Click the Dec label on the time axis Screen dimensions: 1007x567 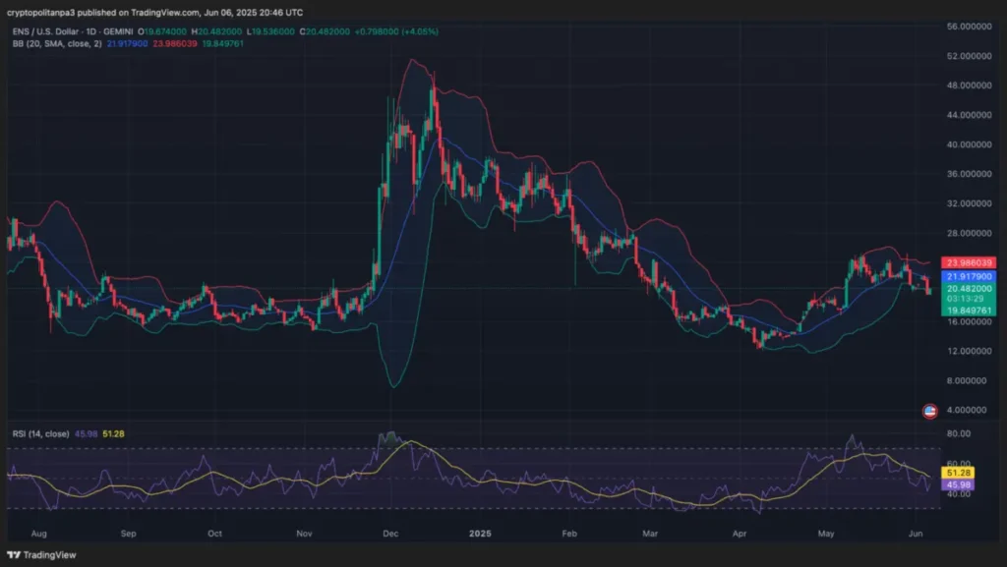pyautogui.click(x=389, y=534)
